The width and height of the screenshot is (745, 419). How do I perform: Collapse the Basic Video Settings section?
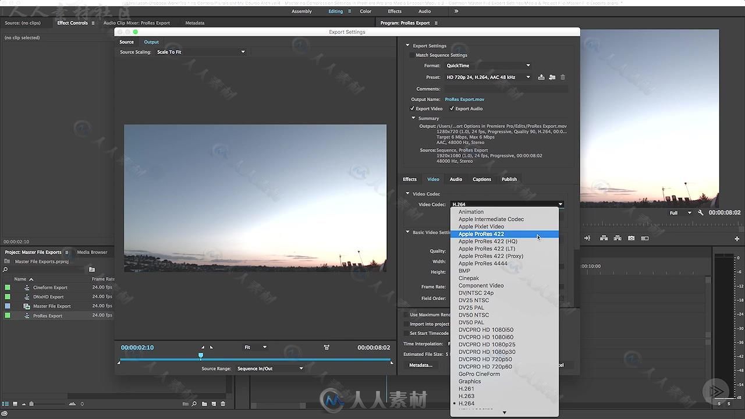pyautogui.click(x=408, y=232)
